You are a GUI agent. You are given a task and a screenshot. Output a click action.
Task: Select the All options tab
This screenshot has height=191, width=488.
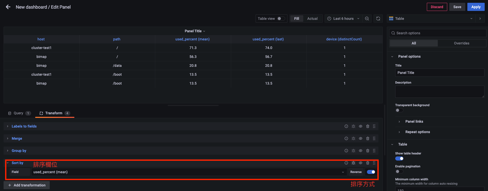[414, 43]
